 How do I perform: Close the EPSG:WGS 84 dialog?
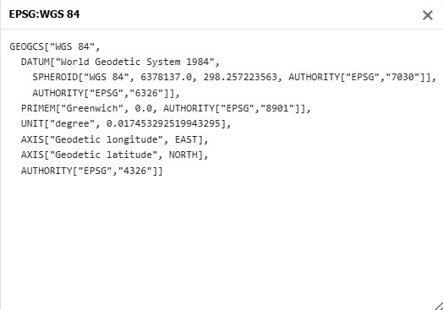[x=428, y=15]
